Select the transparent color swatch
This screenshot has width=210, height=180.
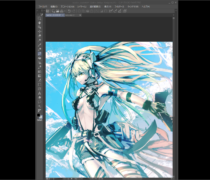coord(40,120)
